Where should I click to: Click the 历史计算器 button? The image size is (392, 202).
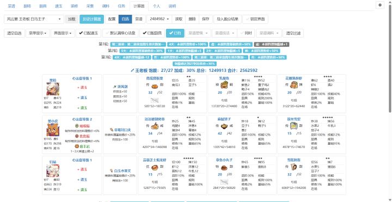(92, 19)
